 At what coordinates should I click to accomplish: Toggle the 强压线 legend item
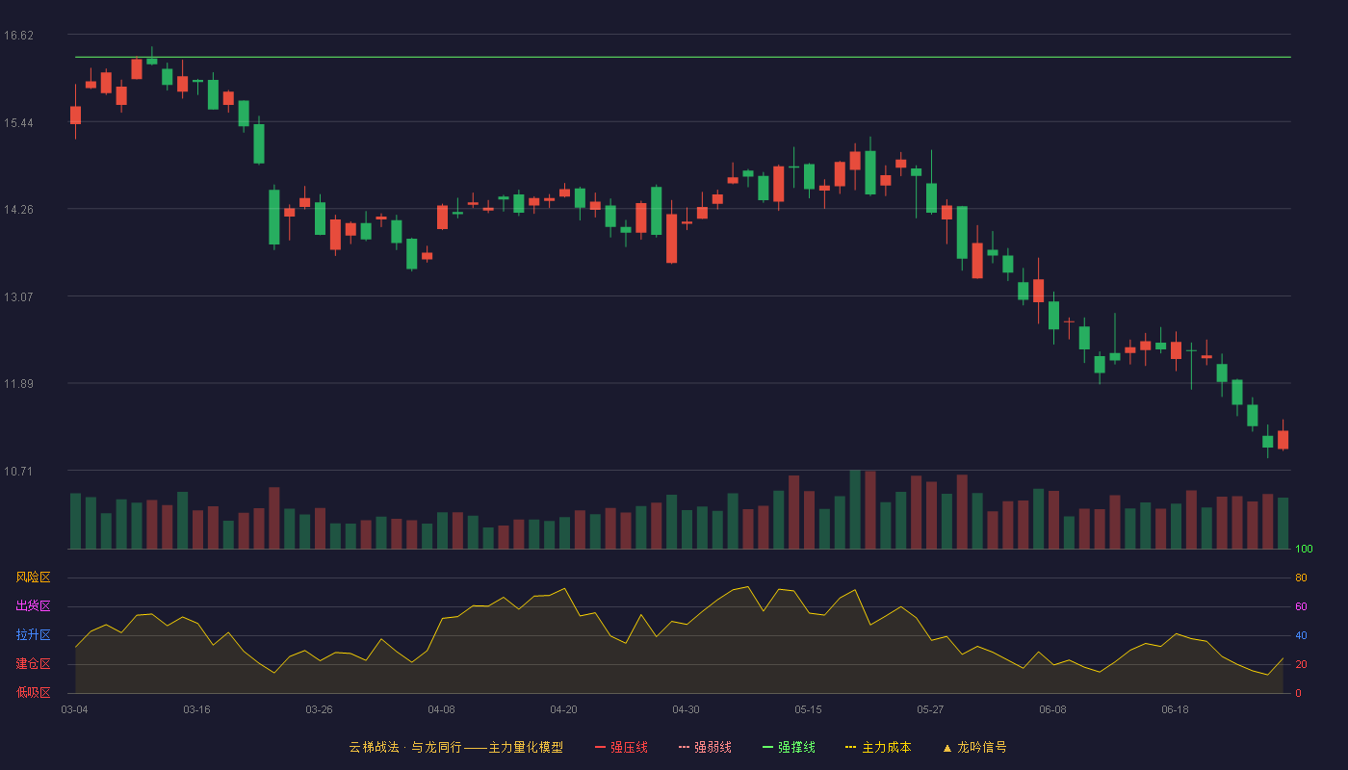(621, 747)
